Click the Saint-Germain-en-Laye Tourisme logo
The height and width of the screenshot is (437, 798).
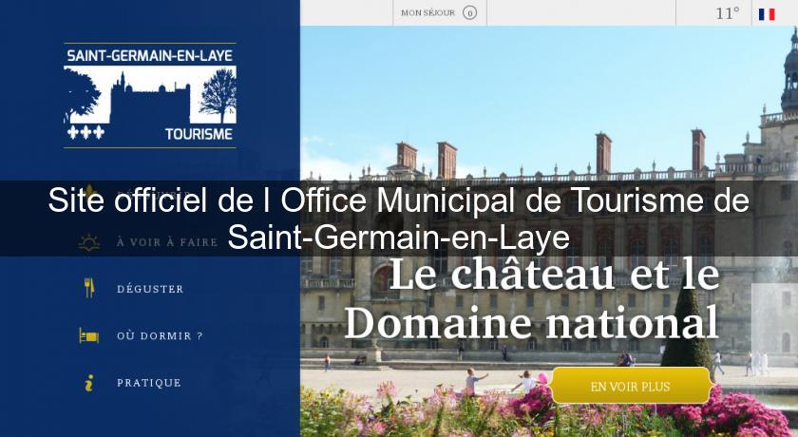pos(150,96)
